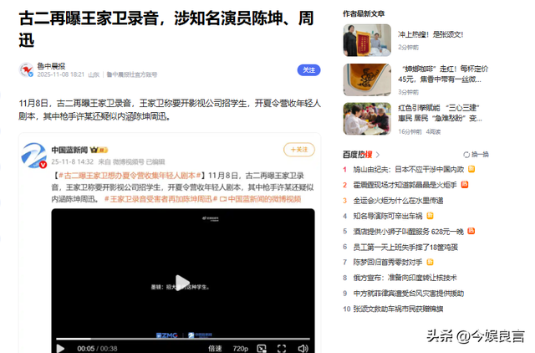The height and width of the screenshot is (353, 535).
Task: Open article 冲上热搜！是张须文！
Action: pos(431,34)
